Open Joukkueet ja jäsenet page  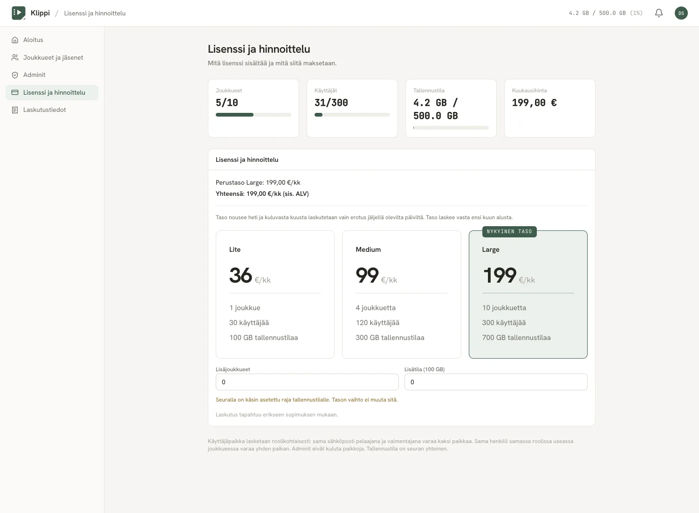tap(52, 58)
